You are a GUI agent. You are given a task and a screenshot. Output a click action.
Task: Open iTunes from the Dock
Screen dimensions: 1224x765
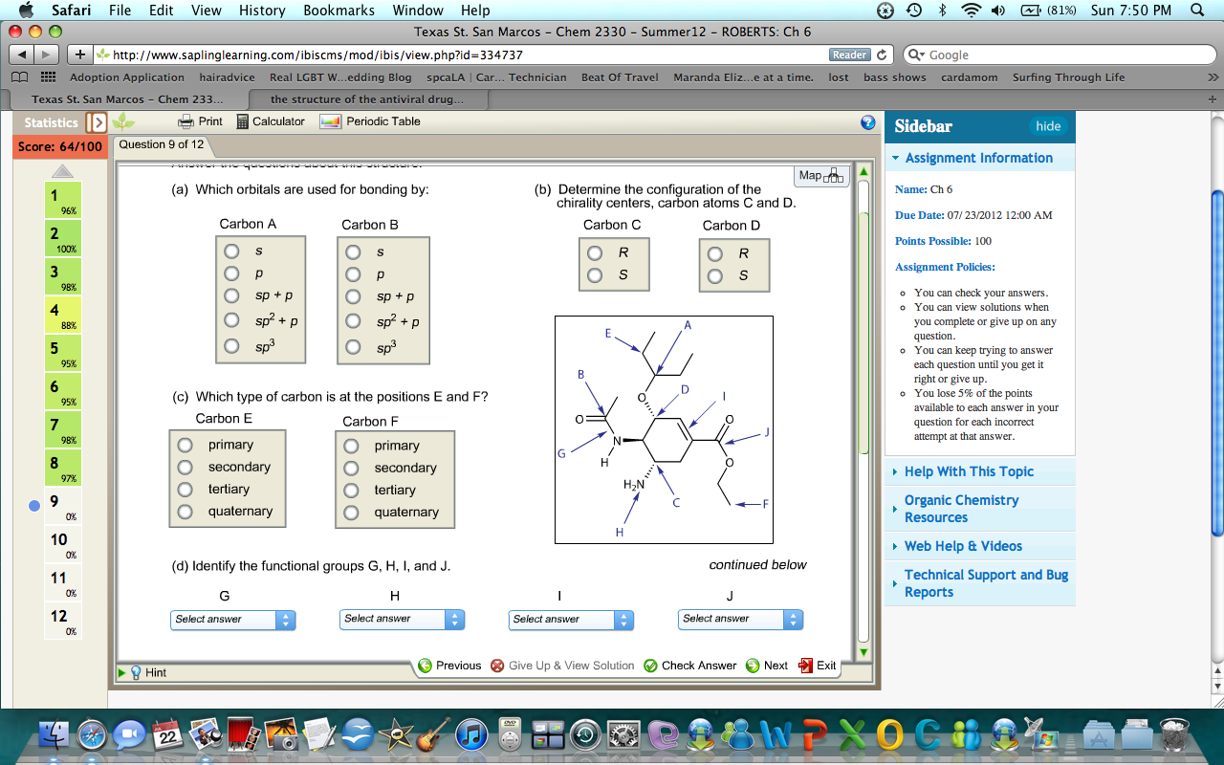471,734
